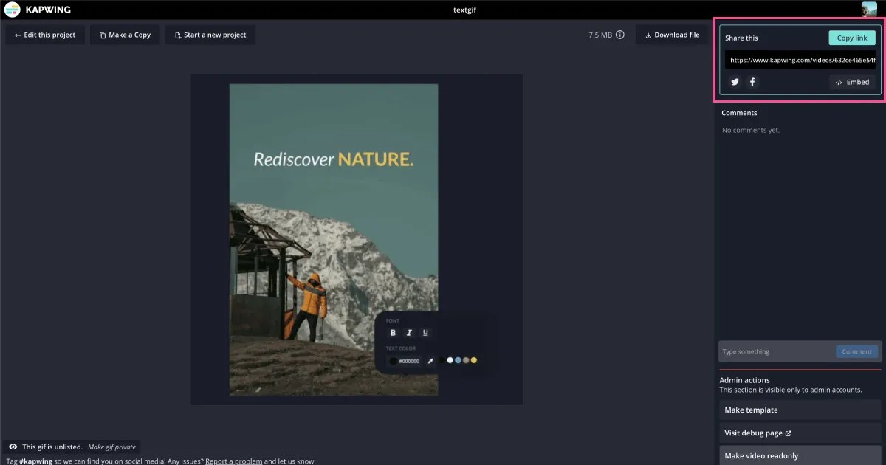Click Make video readonly admin action

pos(760,455)
